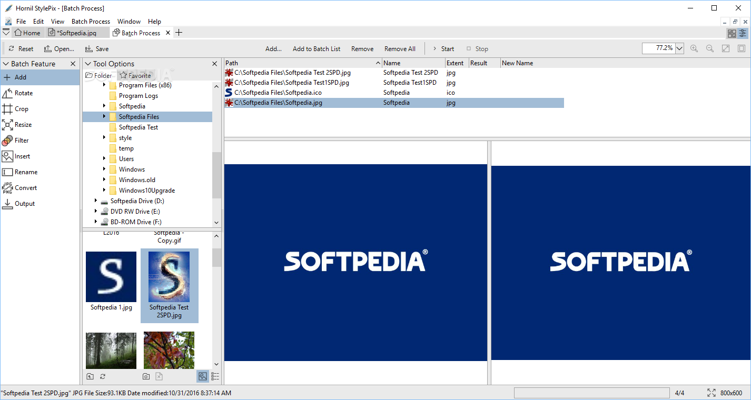
Task: Close the Tool Options panel
Action: (x=214, y=64)
